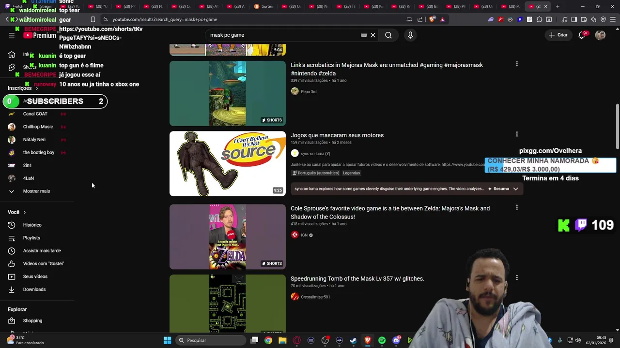Open Seus vídeos in the sidebar
620x348 pixels.
pyautogui.click(x=36, y=276)
